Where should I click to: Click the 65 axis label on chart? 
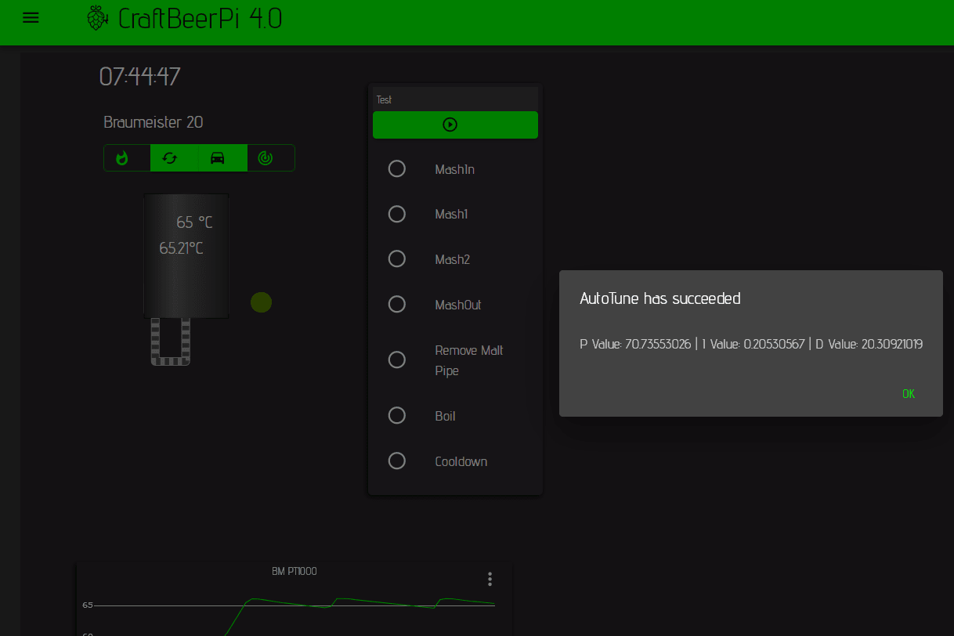88,605
